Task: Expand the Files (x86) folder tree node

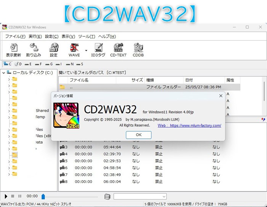Action: click(9, 136)
